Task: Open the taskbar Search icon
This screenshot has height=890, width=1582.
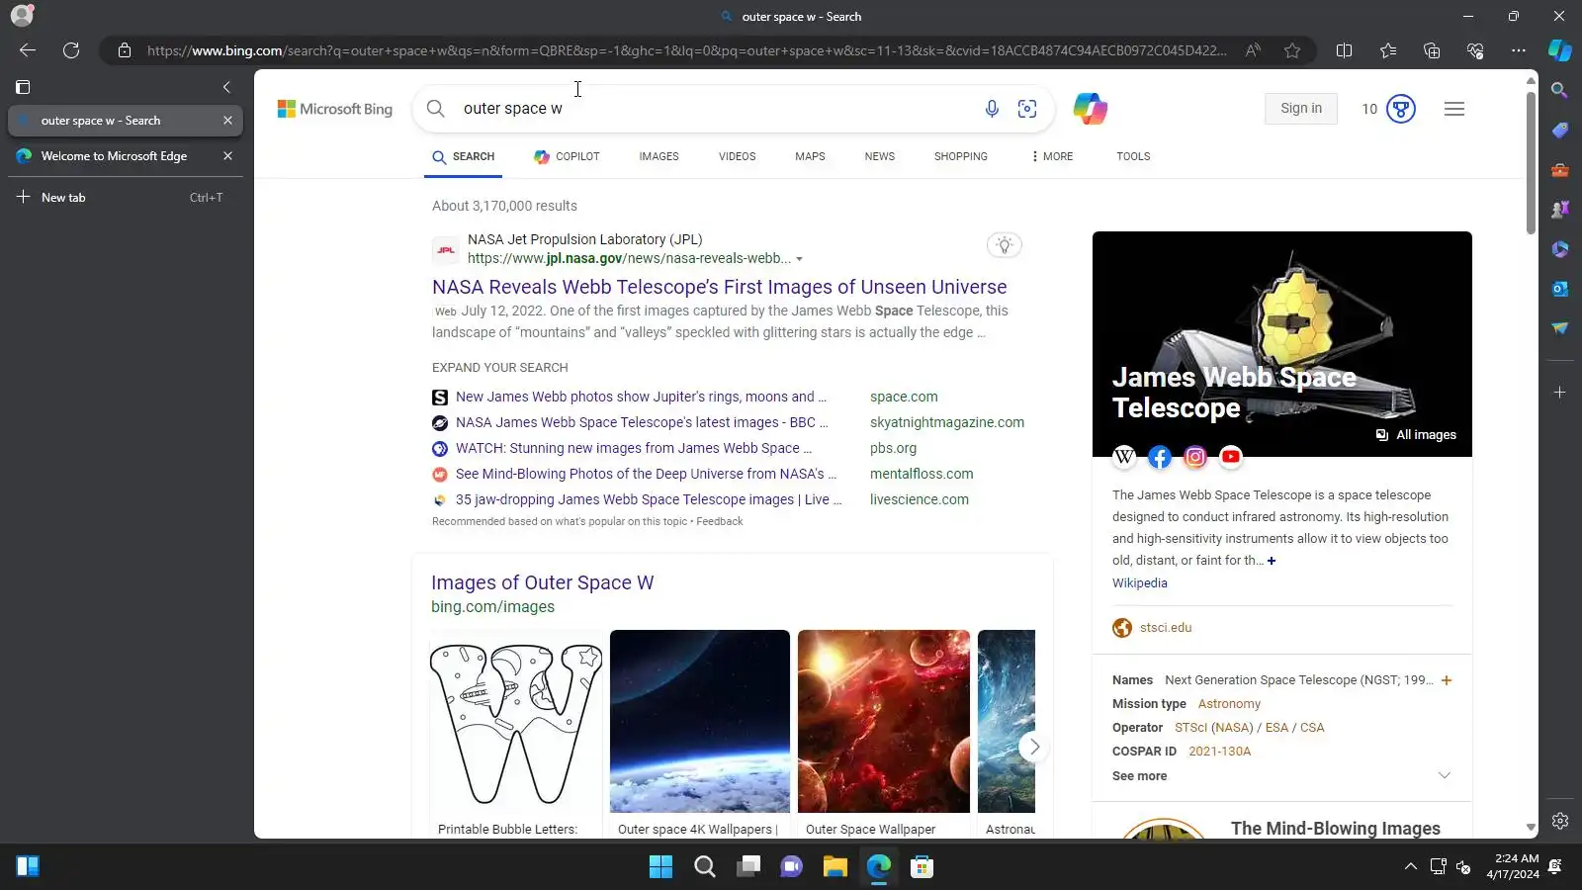Action: coord(704,867)
